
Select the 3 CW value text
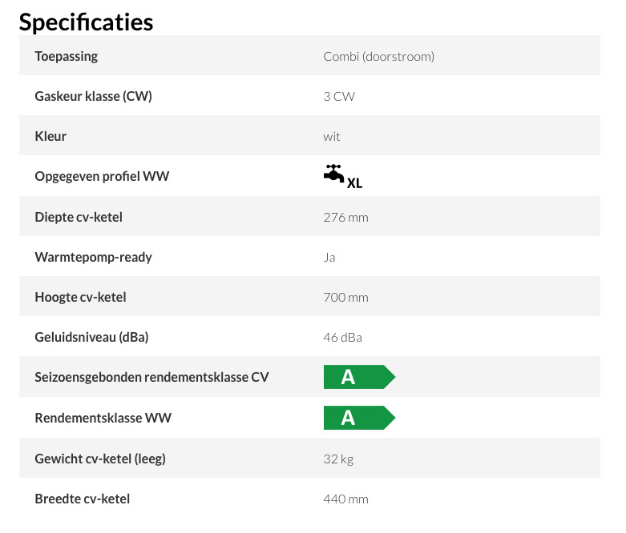tap(339, 97)
